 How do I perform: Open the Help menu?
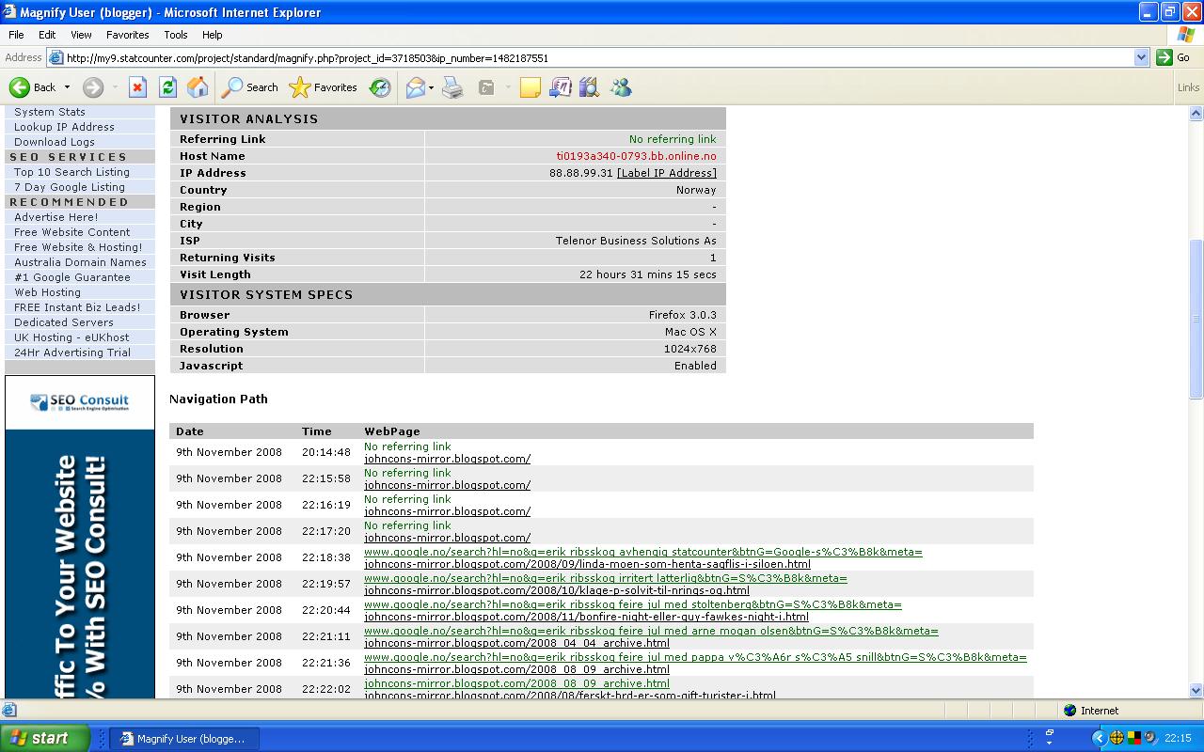coord(213,35)
